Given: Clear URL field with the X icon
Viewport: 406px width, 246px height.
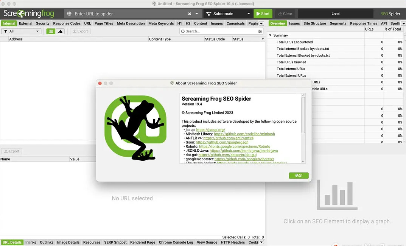Looking at the screenshot, I should point(190,14).
